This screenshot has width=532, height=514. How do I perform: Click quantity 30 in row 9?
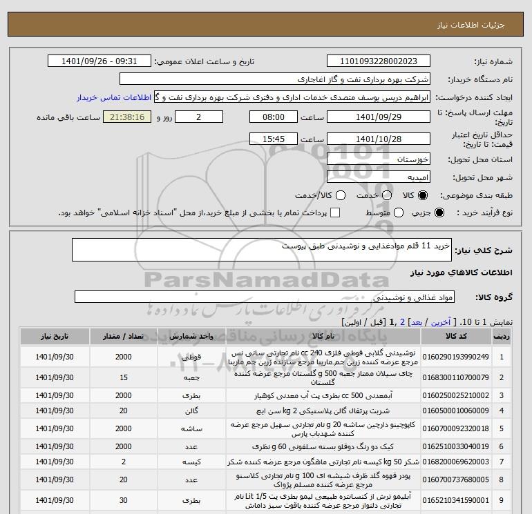[124, 500]
